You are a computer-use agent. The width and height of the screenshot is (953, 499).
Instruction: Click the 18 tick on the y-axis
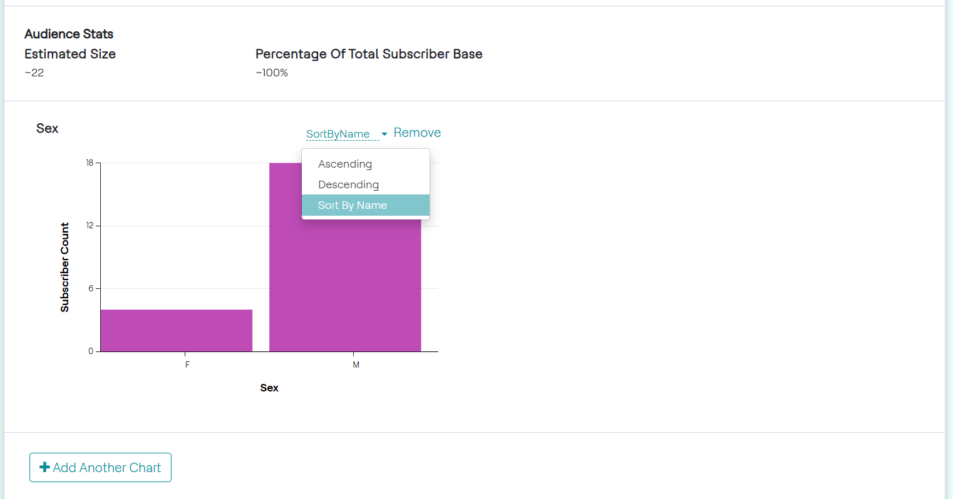click(x=90, y=163)
